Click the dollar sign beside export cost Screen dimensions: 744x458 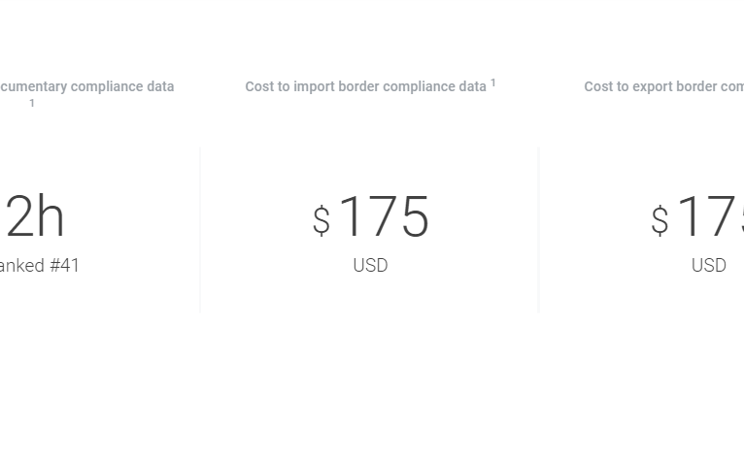(x=659, y=221)
